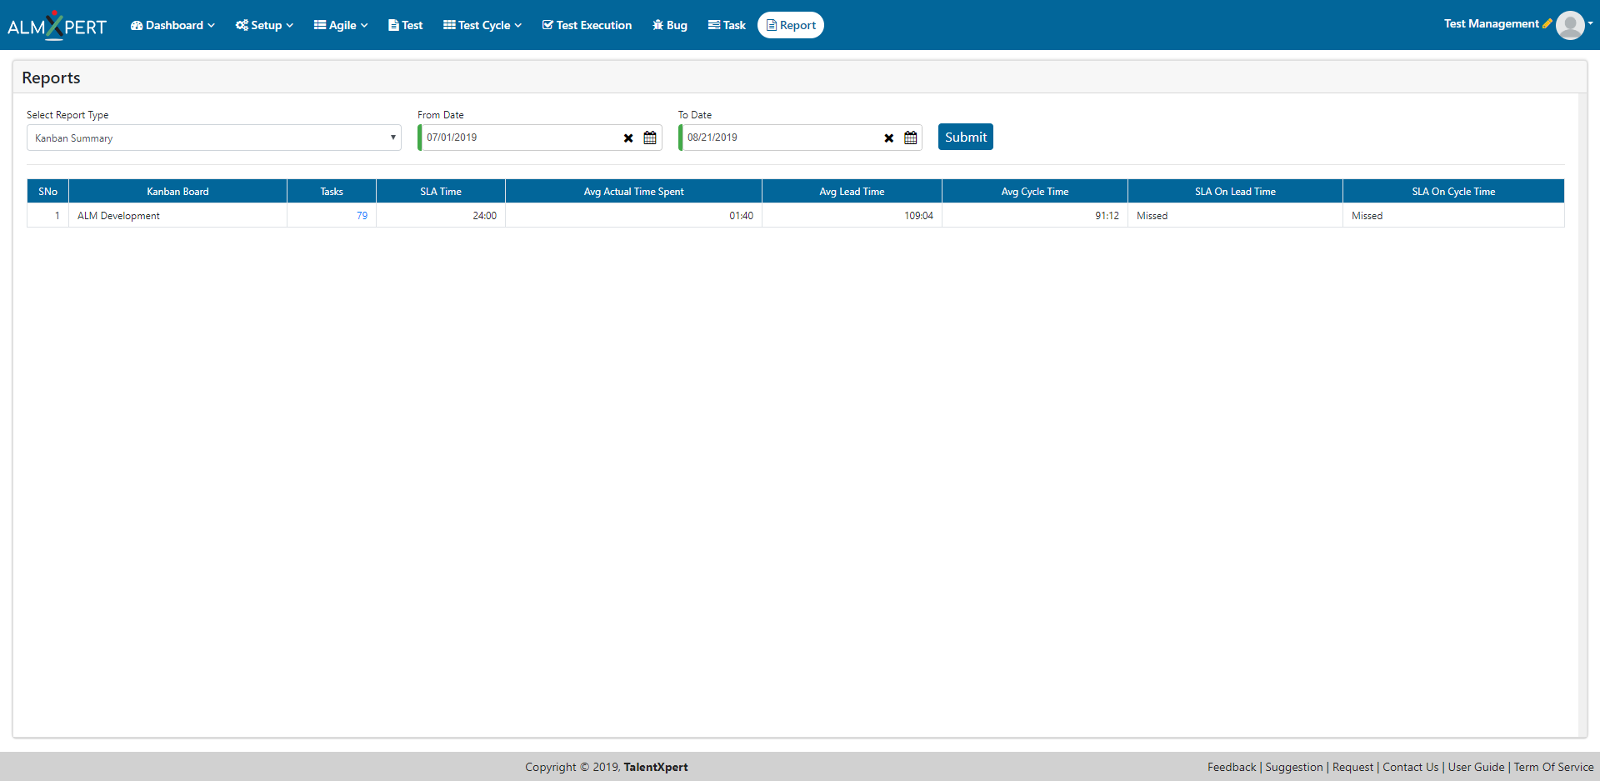The width and height of the screenshot is (1600, 781).
Task: Go to the Test page
Action: tap(406, 25)
